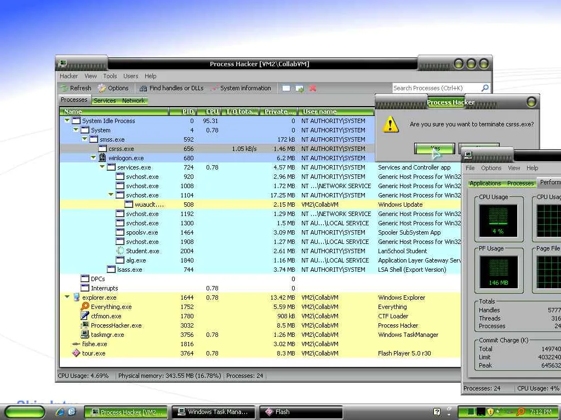Viewport: 561px width, 420px height.
Task: Click the ctfmon.exe pen icon
Action: coord(85,316)
